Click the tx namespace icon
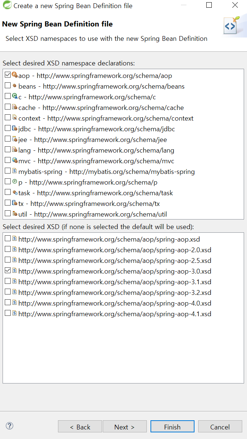247x439 pixels. pyautogui.click(x=15, y=203)
